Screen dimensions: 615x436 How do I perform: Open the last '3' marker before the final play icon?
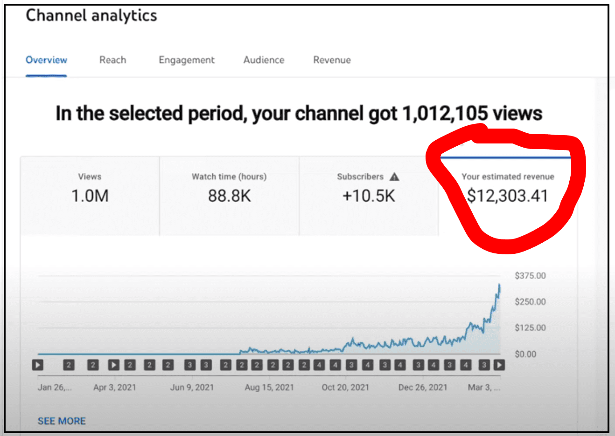(x=484, y=365)
